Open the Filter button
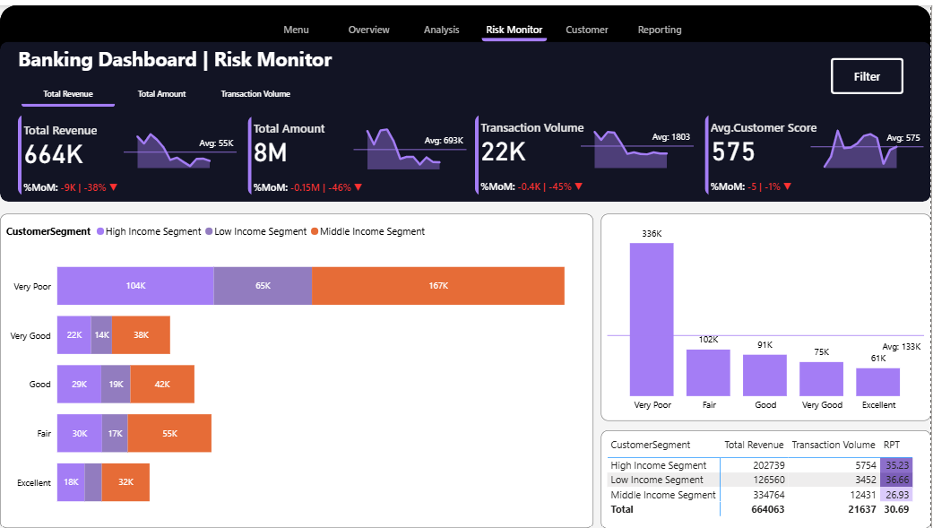 point(866,76)
